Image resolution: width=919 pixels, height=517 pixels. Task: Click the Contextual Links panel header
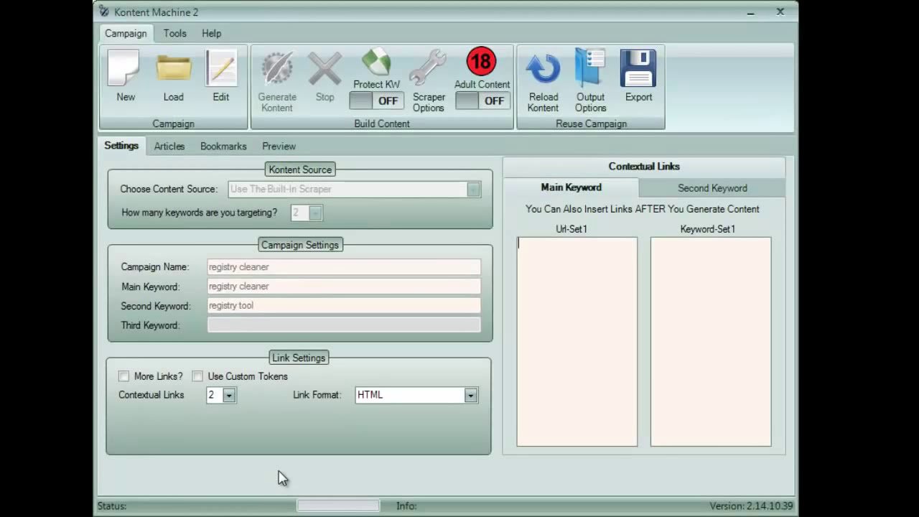coord(644,167)
